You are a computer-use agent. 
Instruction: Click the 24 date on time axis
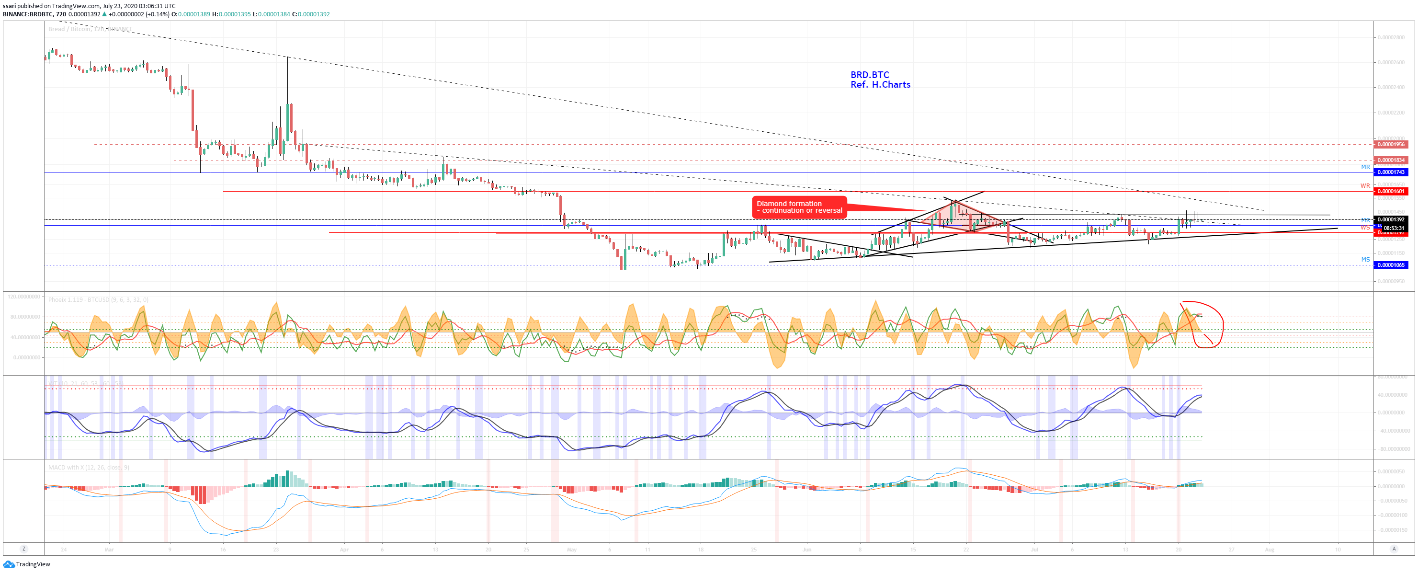click(64, 550)
